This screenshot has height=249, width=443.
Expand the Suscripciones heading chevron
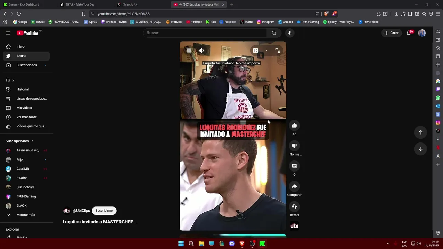point(33,141)
